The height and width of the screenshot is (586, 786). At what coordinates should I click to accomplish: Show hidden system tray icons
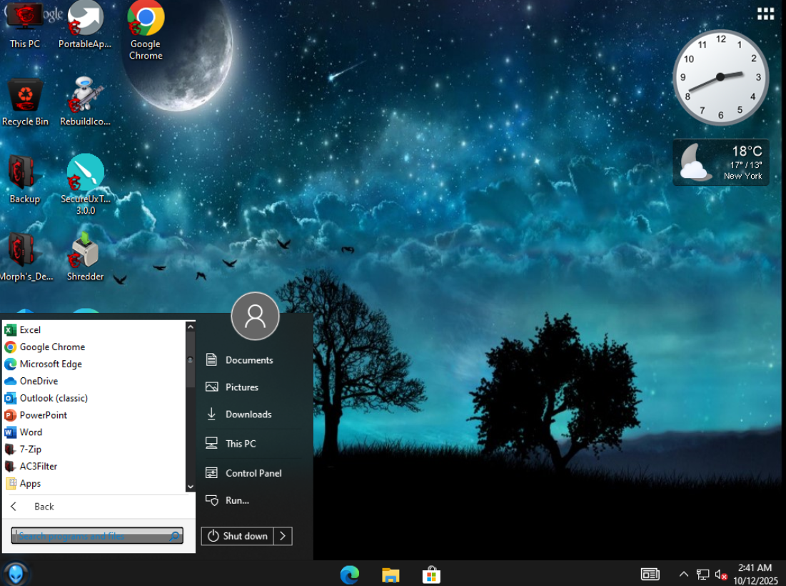(683, 575)
